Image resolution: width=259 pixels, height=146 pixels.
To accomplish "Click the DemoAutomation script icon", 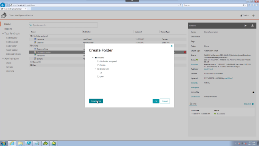I will 35,52.
